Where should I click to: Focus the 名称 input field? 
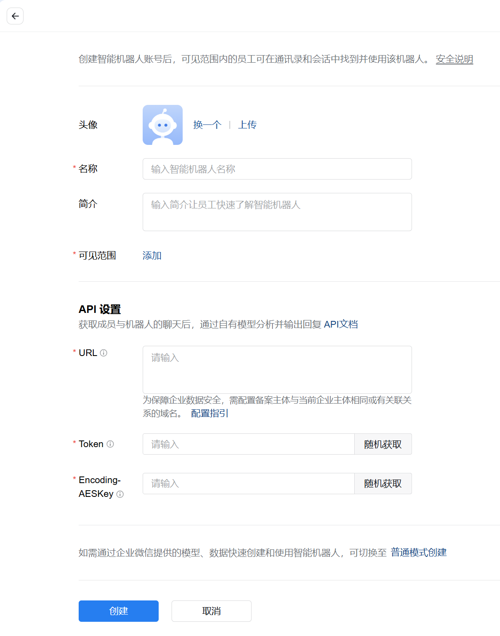(277, 169)
